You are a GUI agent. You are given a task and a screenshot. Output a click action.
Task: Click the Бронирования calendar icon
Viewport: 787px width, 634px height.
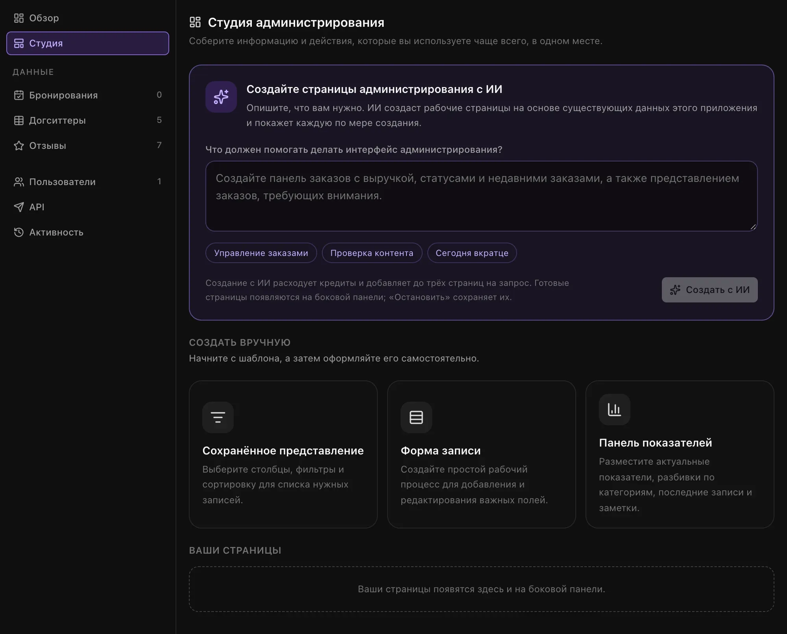[x=19, y=95]
